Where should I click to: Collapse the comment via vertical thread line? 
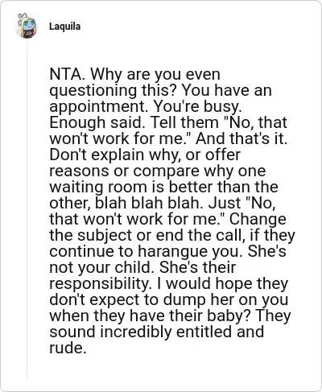tap(27, 209)
